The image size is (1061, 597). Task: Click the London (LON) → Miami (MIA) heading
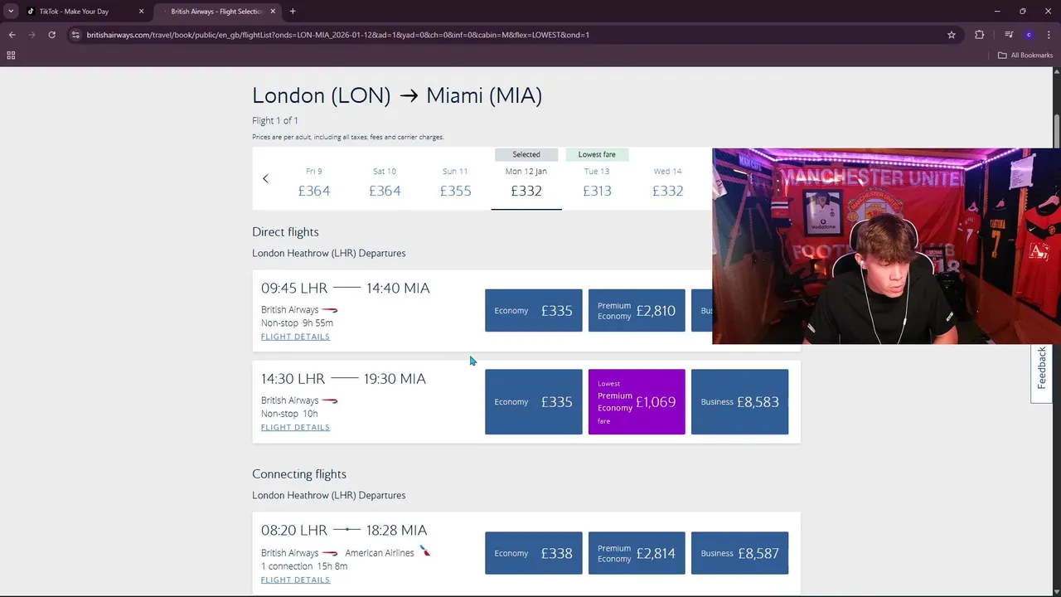point(397,95)
